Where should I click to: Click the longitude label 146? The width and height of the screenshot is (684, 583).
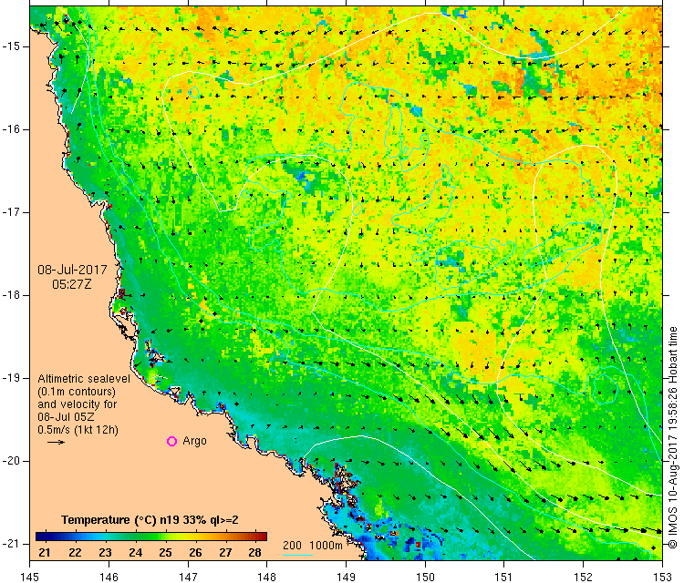coord(109,577)
